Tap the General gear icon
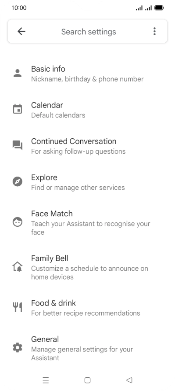Screen dimensions: 175x391 (18, 347)
